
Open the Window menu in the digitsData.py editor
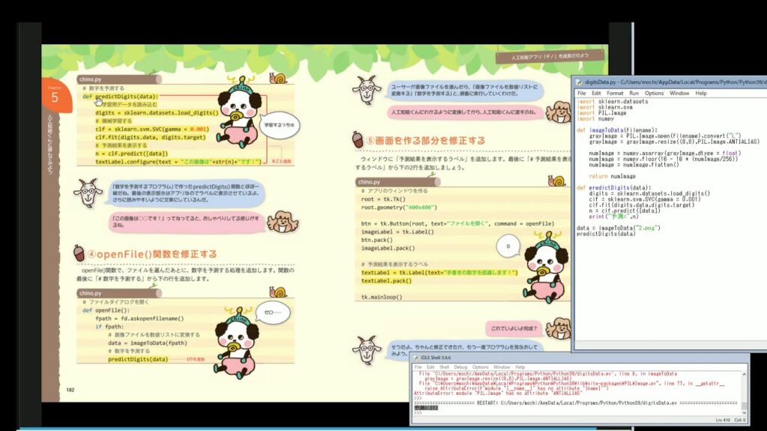click(x=679, y=94)
